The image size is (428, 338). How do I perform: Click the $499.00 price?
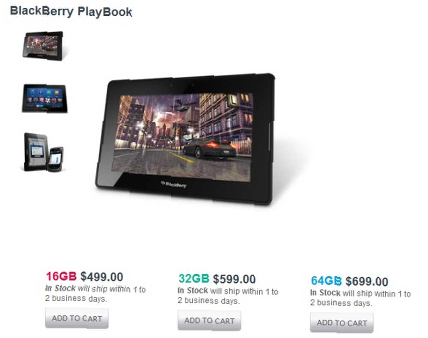point(102,276)
